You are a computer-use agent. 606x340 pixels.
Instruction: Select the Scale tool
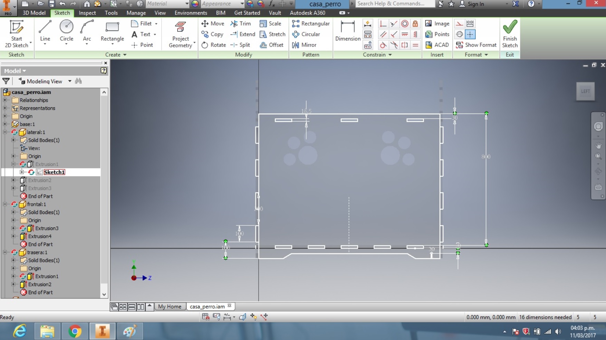pos(270,23)
